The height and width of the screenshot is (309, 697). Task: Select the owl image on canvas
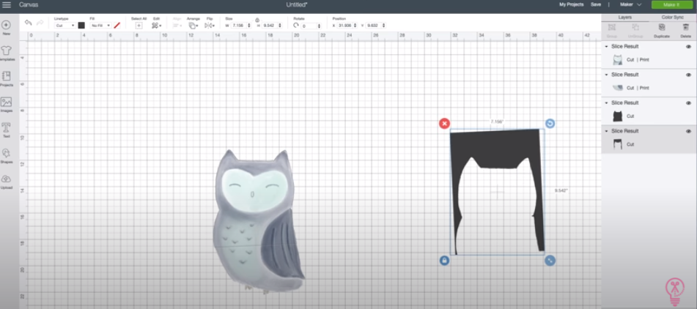(x=257, y=221)
